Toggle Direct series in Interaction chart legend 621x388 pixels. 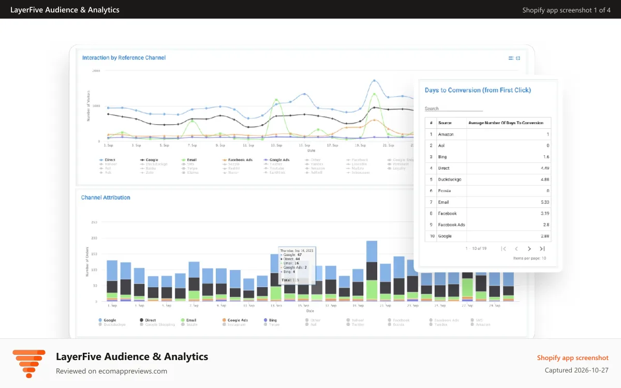[x=108, y=160]
